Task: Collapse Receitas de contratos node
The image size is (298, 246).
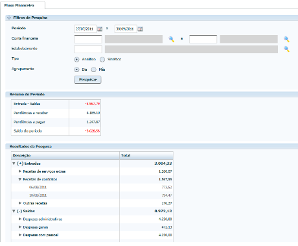Action: [x=20, y=179]
